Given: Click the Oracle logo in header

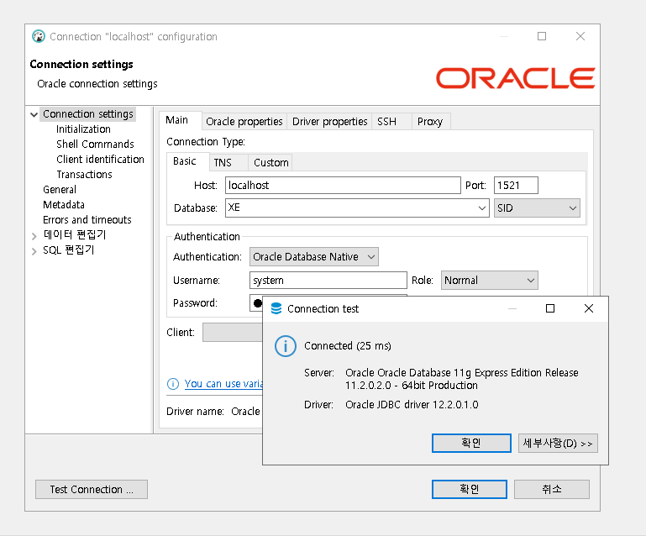Looking at the screenshot, I should (x=515, y=78).
